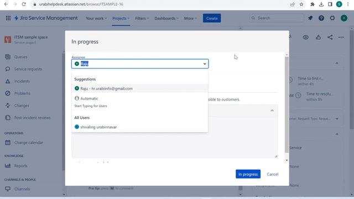Confirm with the In progress button

pos(248,174)
